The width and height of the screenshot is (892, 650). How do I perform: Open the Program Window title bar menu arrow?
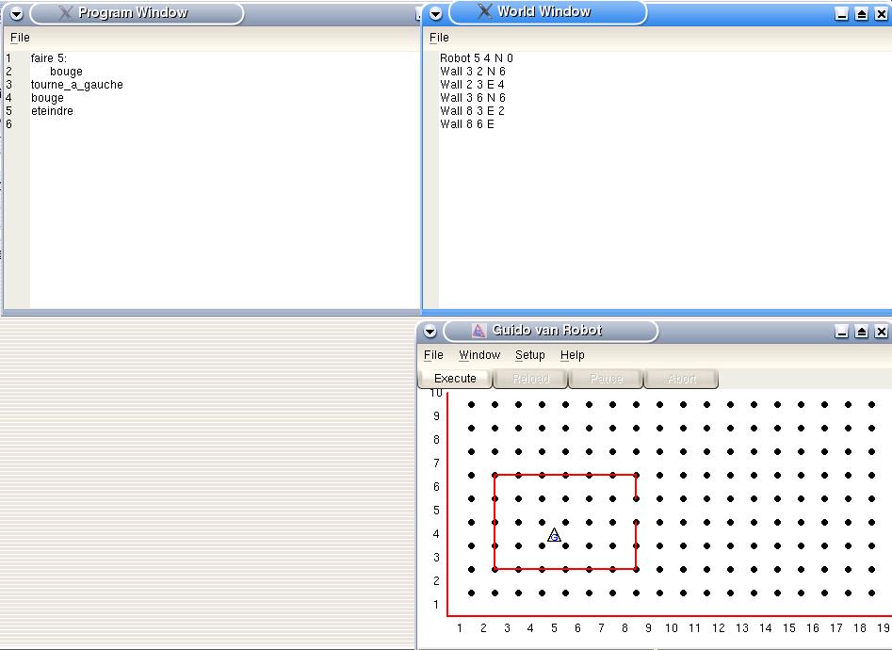[17, 14]
